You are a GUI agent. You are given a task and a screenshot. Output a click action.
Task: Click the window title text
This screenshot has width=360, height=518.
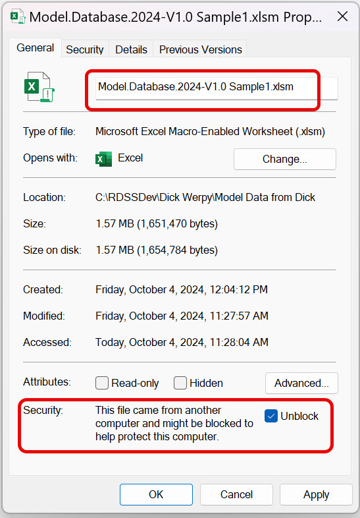(175, 17)
